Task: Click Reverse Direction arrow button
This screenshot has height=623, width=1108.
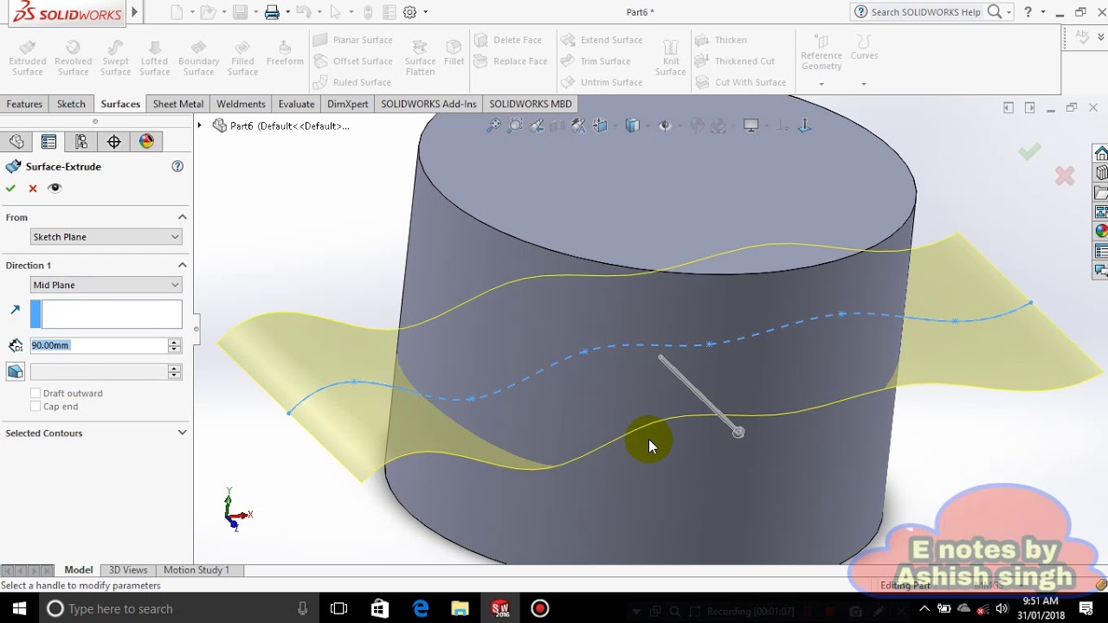Action: pyautogui.click(x=15, y=310)
